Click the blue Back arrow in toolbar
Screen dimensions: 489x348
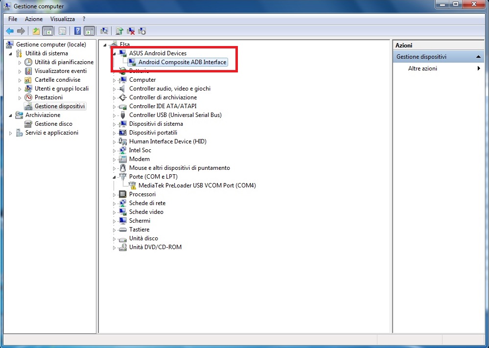pyautogui.click(x=10, y=31)
